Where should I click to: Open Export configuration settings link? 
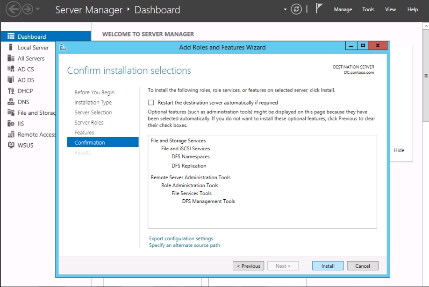(181, 238)
